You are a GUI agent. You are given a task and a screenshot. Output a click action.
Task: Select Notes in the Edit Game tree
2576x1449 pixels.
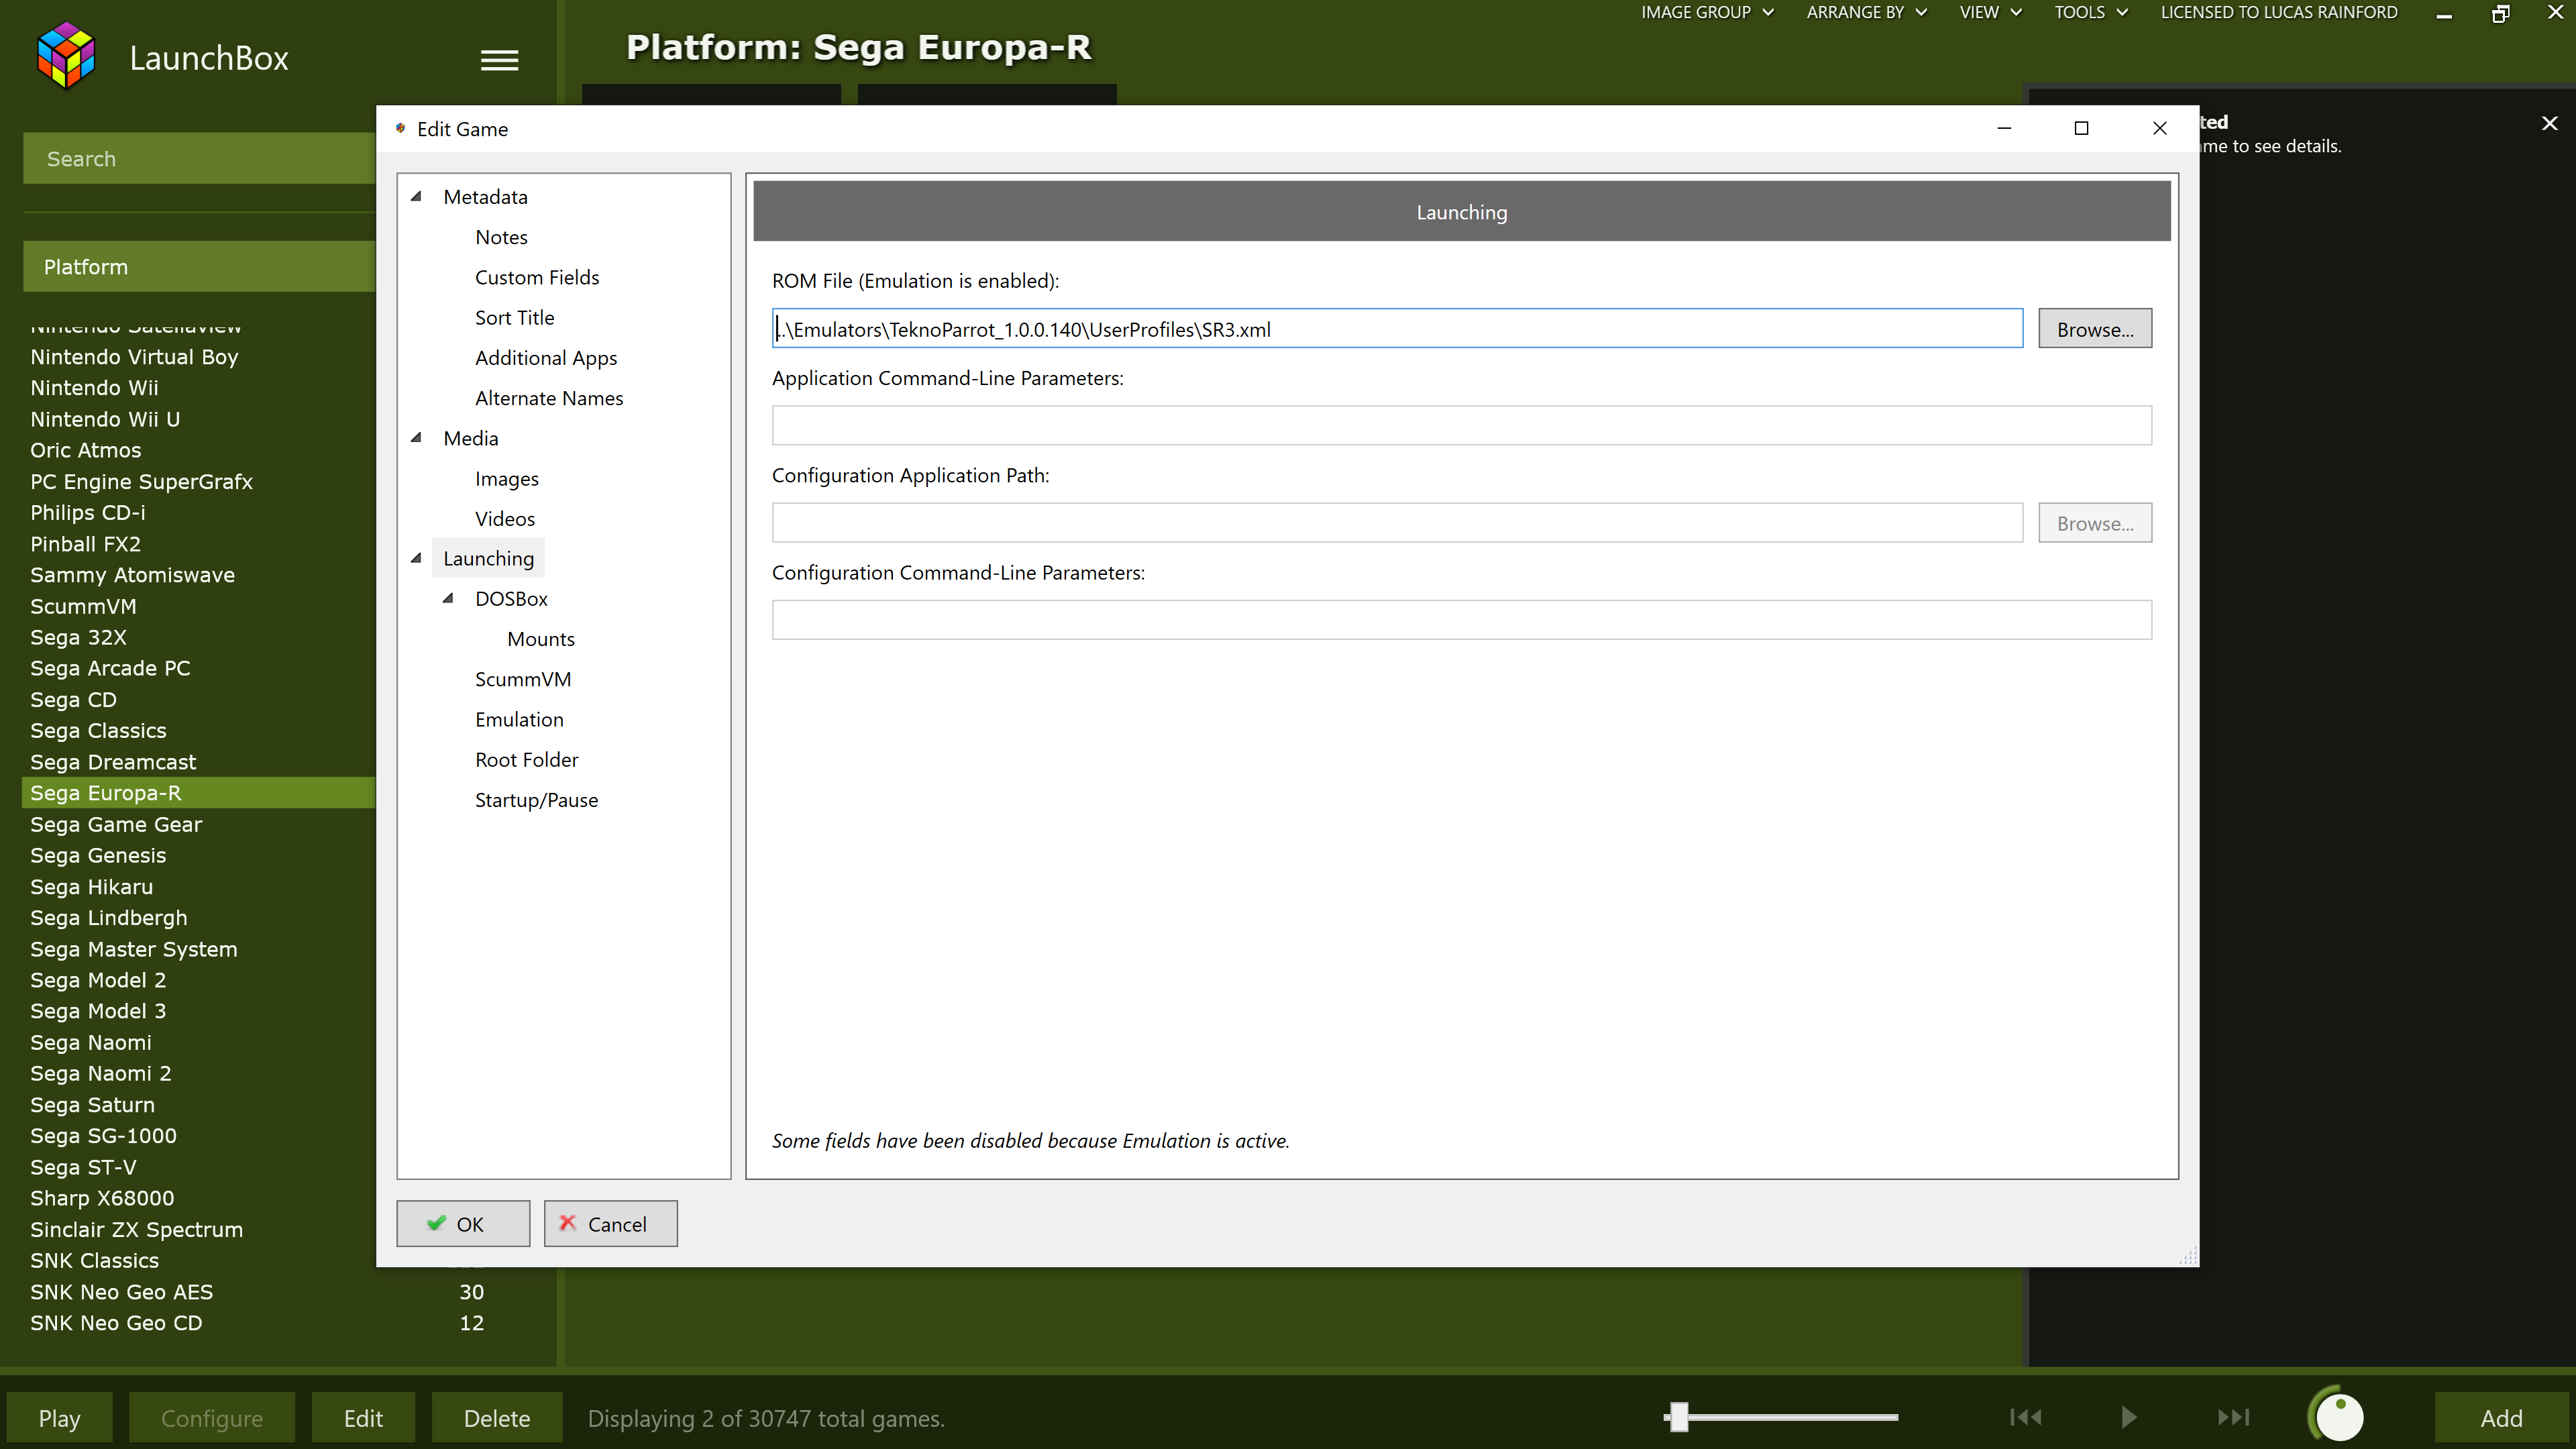[x=501, y=237]
